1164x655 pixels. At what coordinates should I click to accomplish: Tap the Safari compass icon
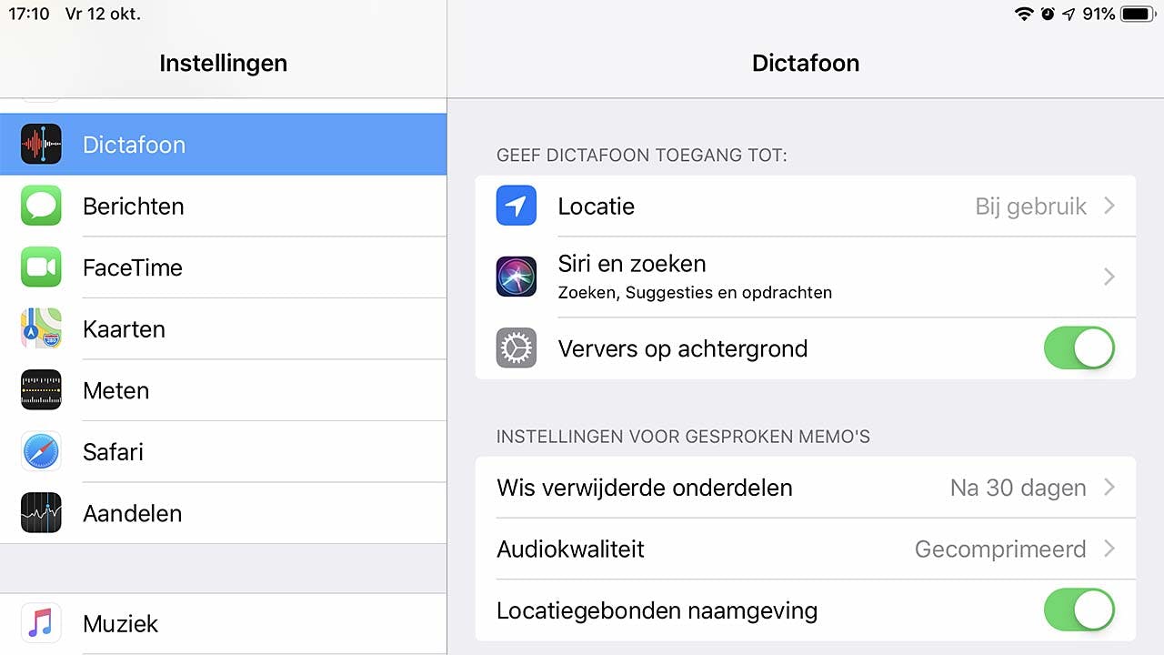click(x=41, y=452)
